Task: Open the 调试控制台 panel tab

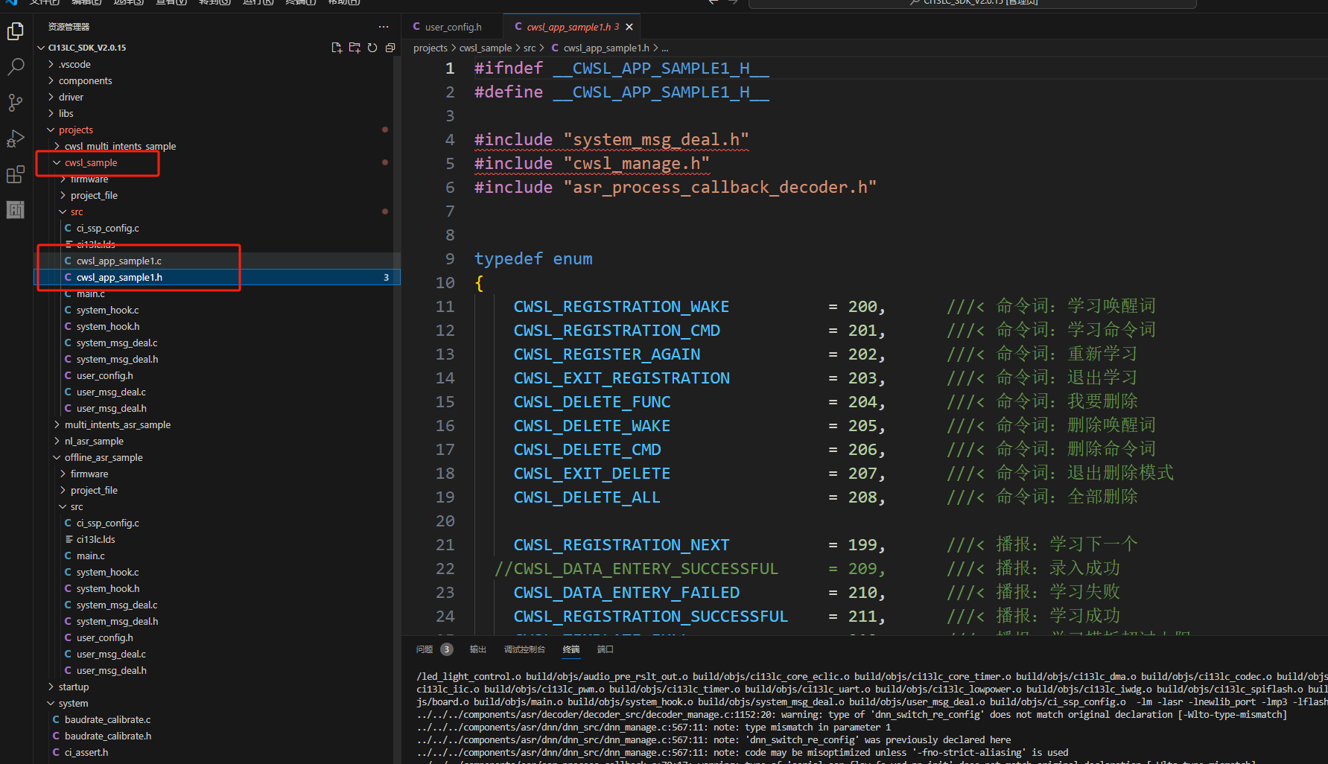Action: 524,649
